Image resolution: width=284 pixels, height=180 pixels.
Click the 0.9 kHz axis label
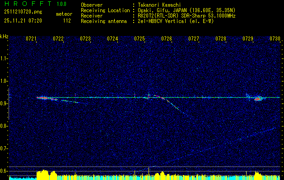(4, 103)
